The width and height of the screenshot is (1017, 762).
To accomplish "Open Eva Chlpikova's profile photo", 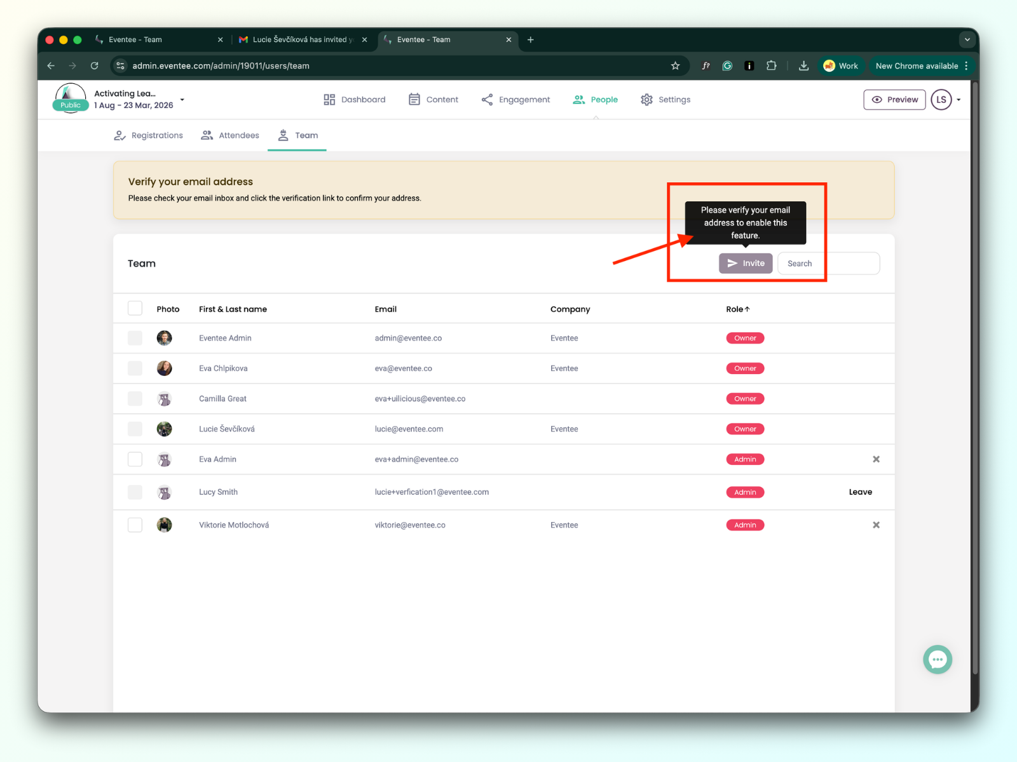I will [x=164, y=368].
